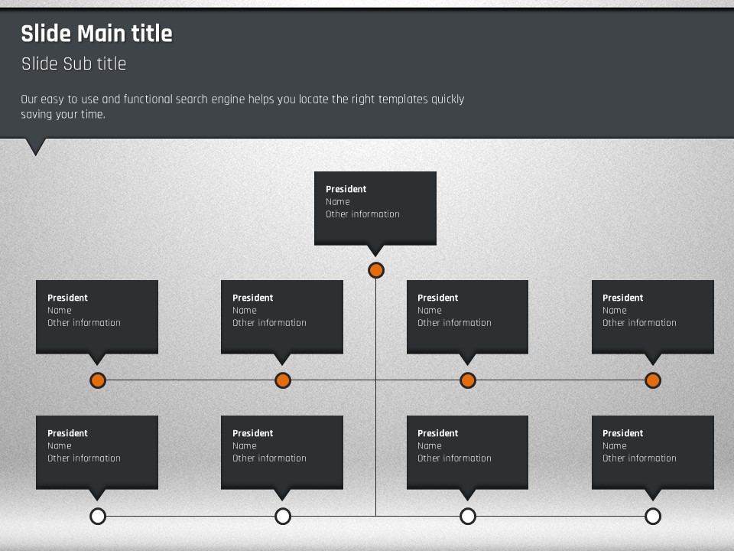Click the third President box in the bottom row

(467, 452)
